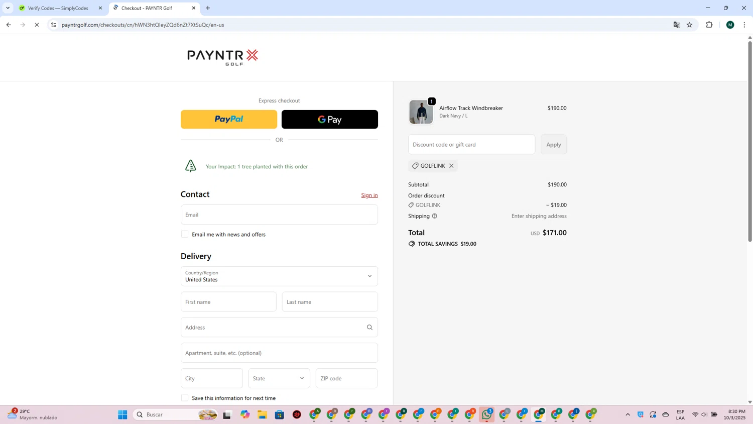Stop loading the page
This screenshot has width=753, height=424.
click(x=37, y=25)
